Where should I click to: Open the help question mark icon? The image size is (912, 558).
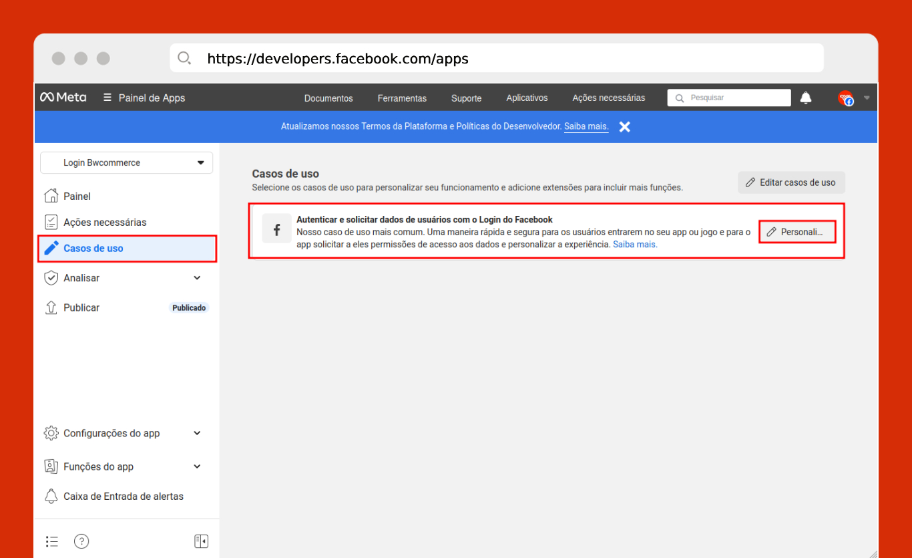click(81, 541)
